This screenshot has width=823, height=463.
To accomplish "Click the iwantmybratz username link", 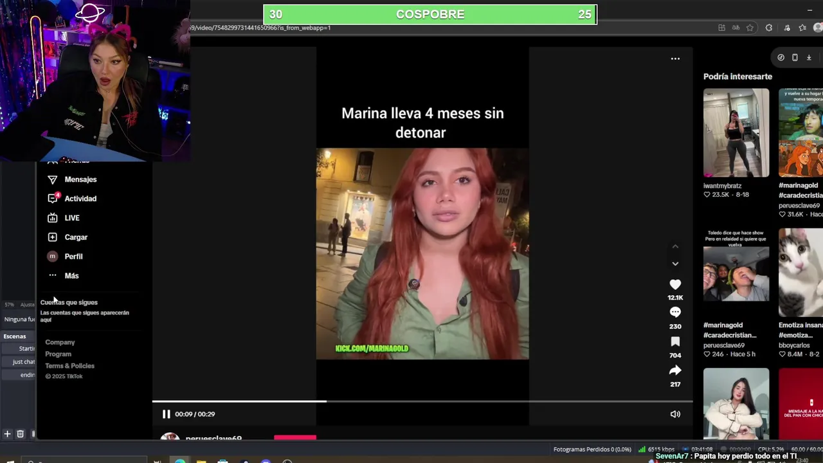I will pyautogui.click(x=722, y=186).
